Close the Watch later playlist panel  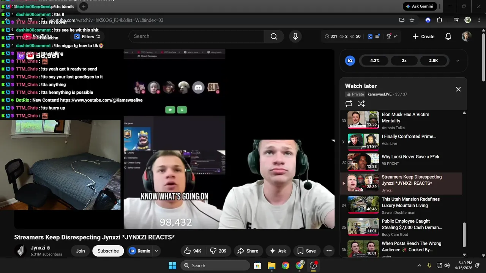[x=458, y=89]
